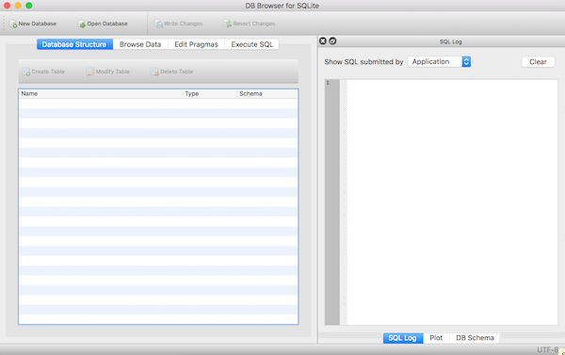Click the green zoom window button
Image resolution: width=565 pixels, height=355 pixels.
[29, 6]
